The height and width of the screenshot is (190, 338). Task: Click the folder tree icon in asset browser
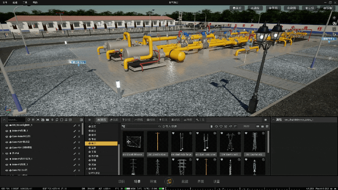pos(123,126)
